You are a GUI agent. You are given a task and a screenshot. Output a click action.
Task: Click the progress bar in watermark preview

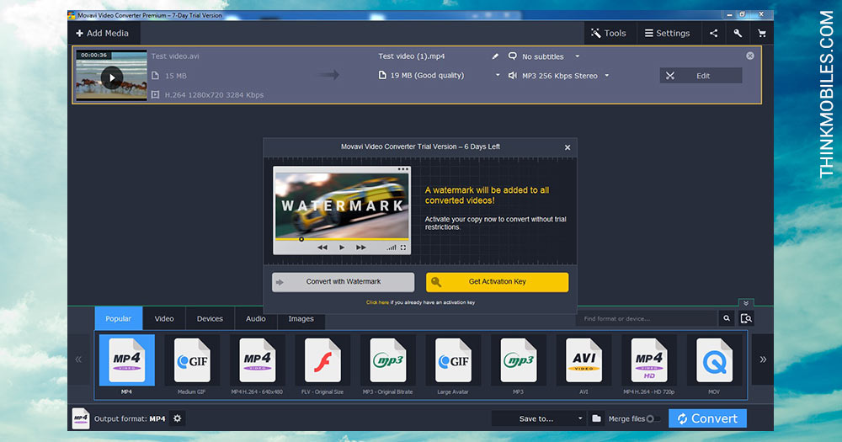point(342,239)
